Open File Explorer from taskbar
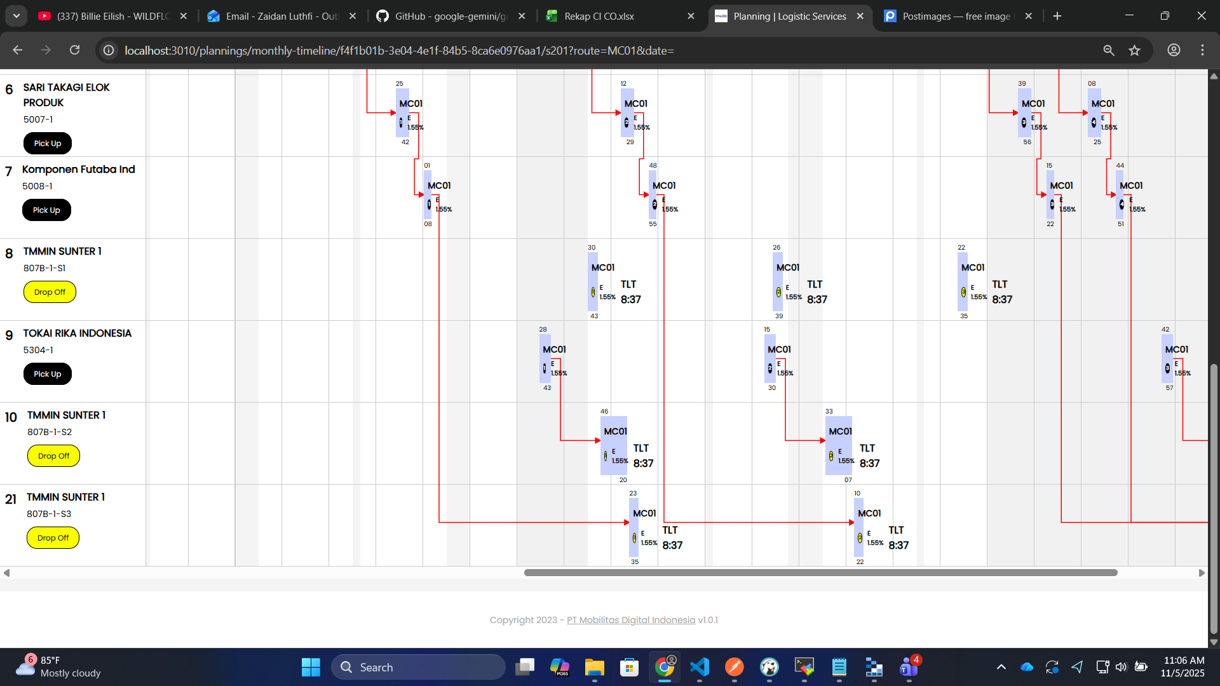Screen dimensions: 1220x686 pos(594,667)
